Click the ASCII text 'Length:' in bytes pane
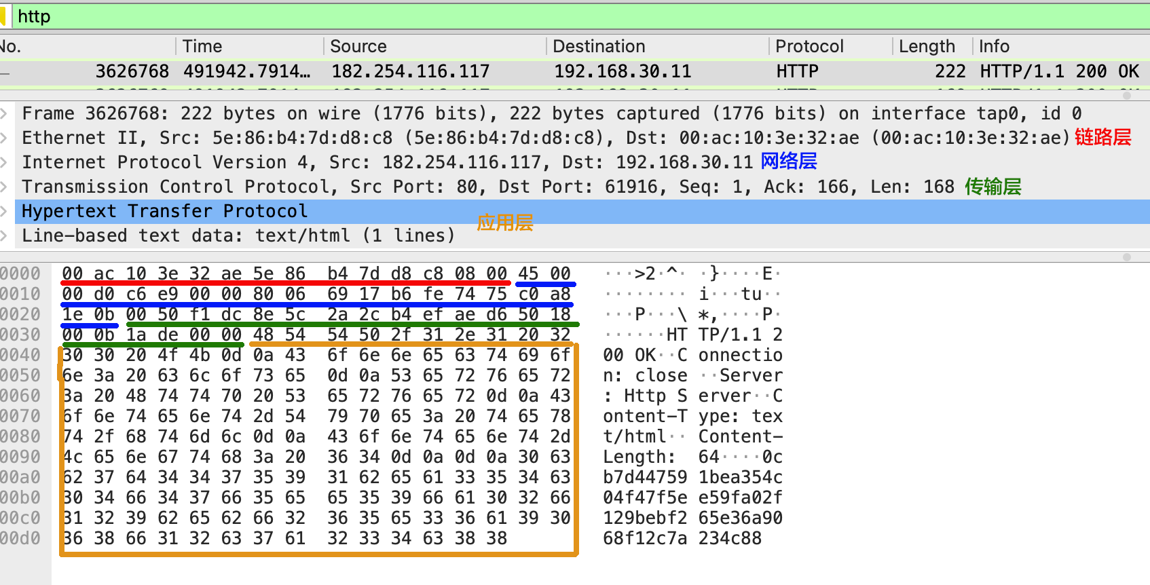 [639, 457]
